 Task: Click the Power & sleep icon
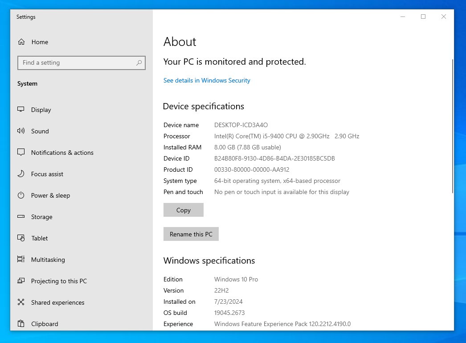[21, 195]
